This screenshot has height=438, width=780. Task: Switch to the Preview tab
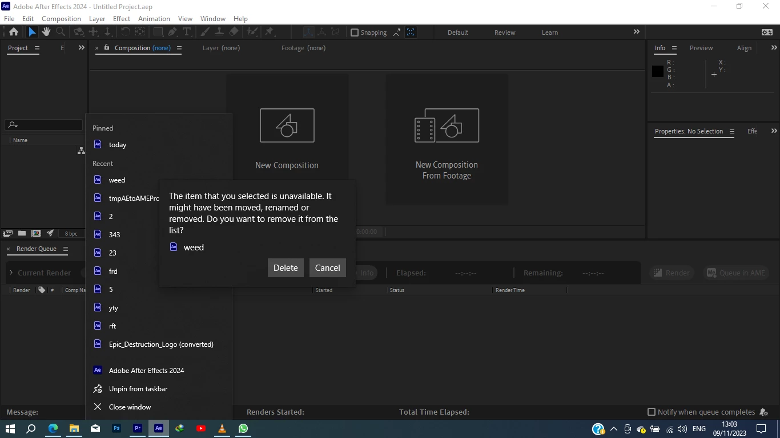click(701, 48)
